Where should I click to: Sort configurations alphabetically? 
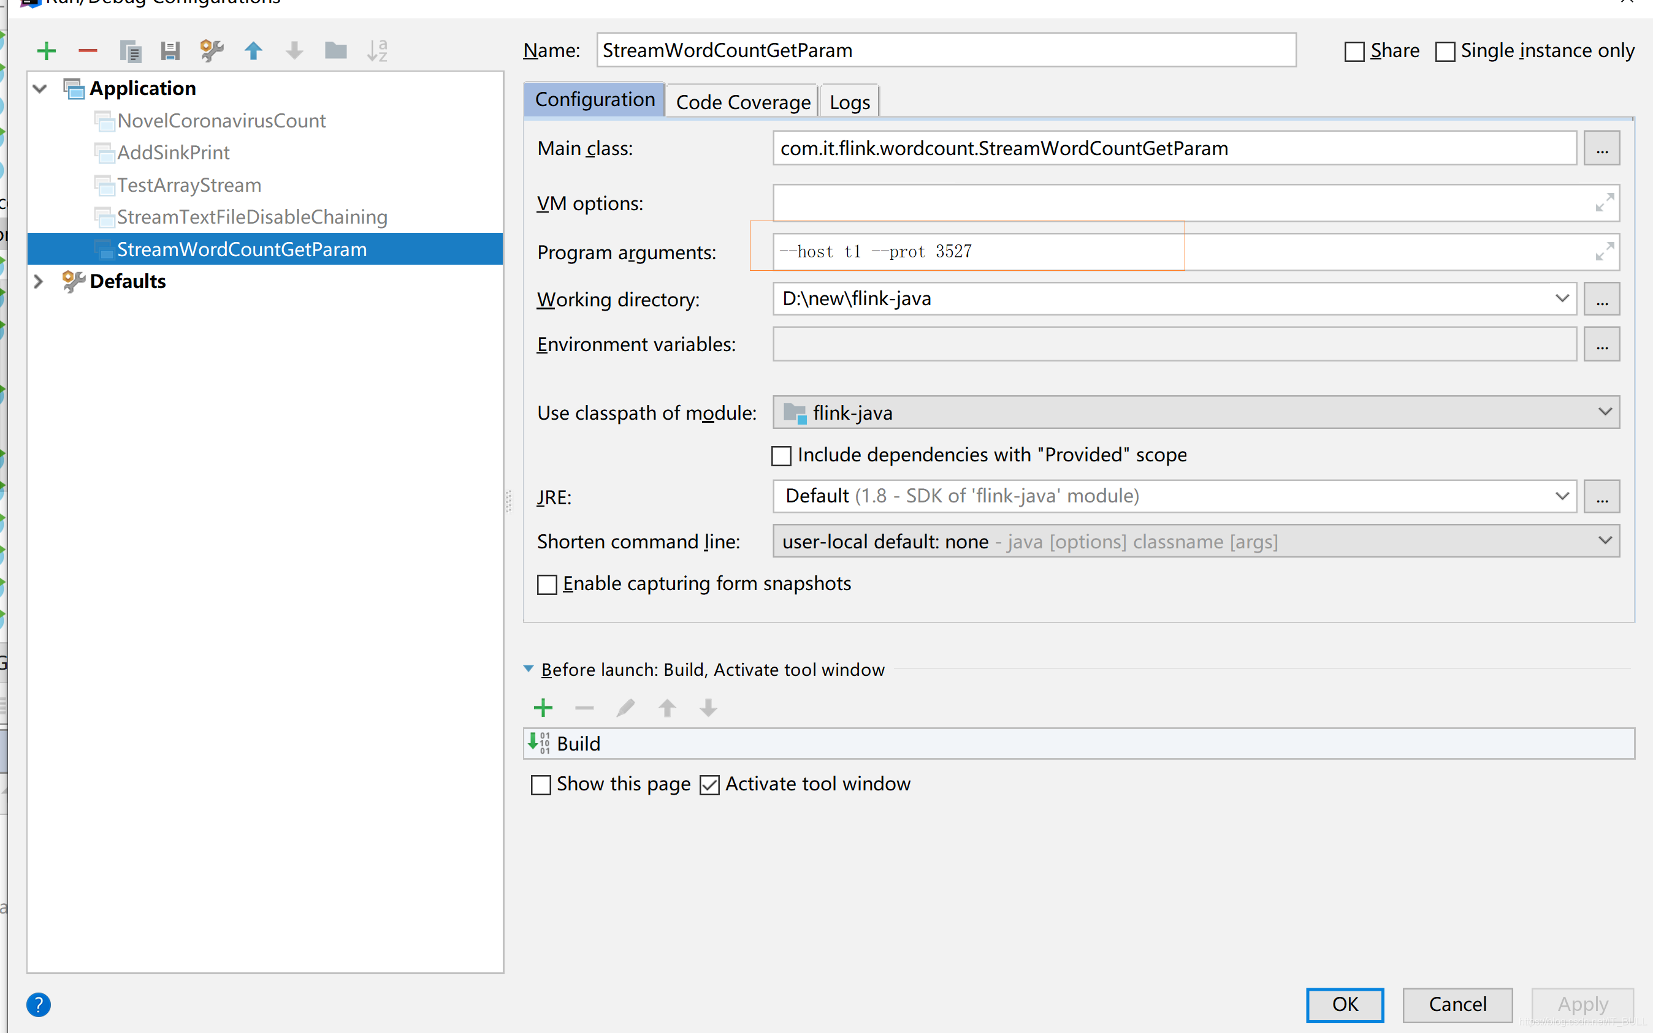click(x=377, y=51)
